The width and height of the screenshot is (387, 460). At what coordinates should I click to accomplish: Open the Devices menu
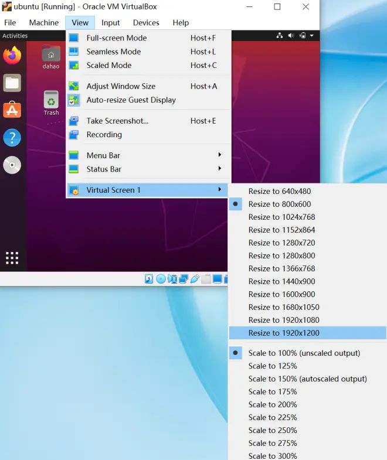click(x=146, y=23)
